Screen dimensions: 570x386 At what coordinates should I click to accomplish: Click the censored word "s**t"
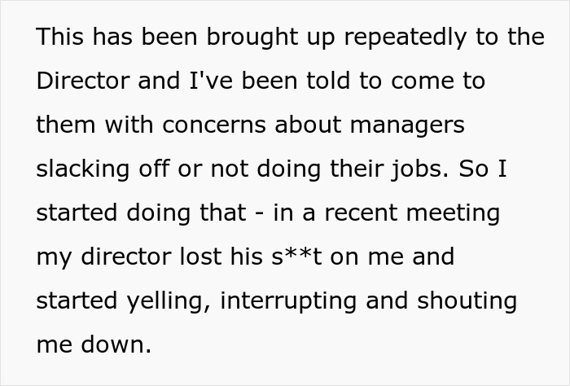click(x=296, y=256)
